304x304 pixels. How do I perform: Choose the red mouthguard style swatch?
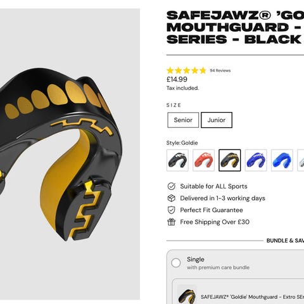[204, 160]
